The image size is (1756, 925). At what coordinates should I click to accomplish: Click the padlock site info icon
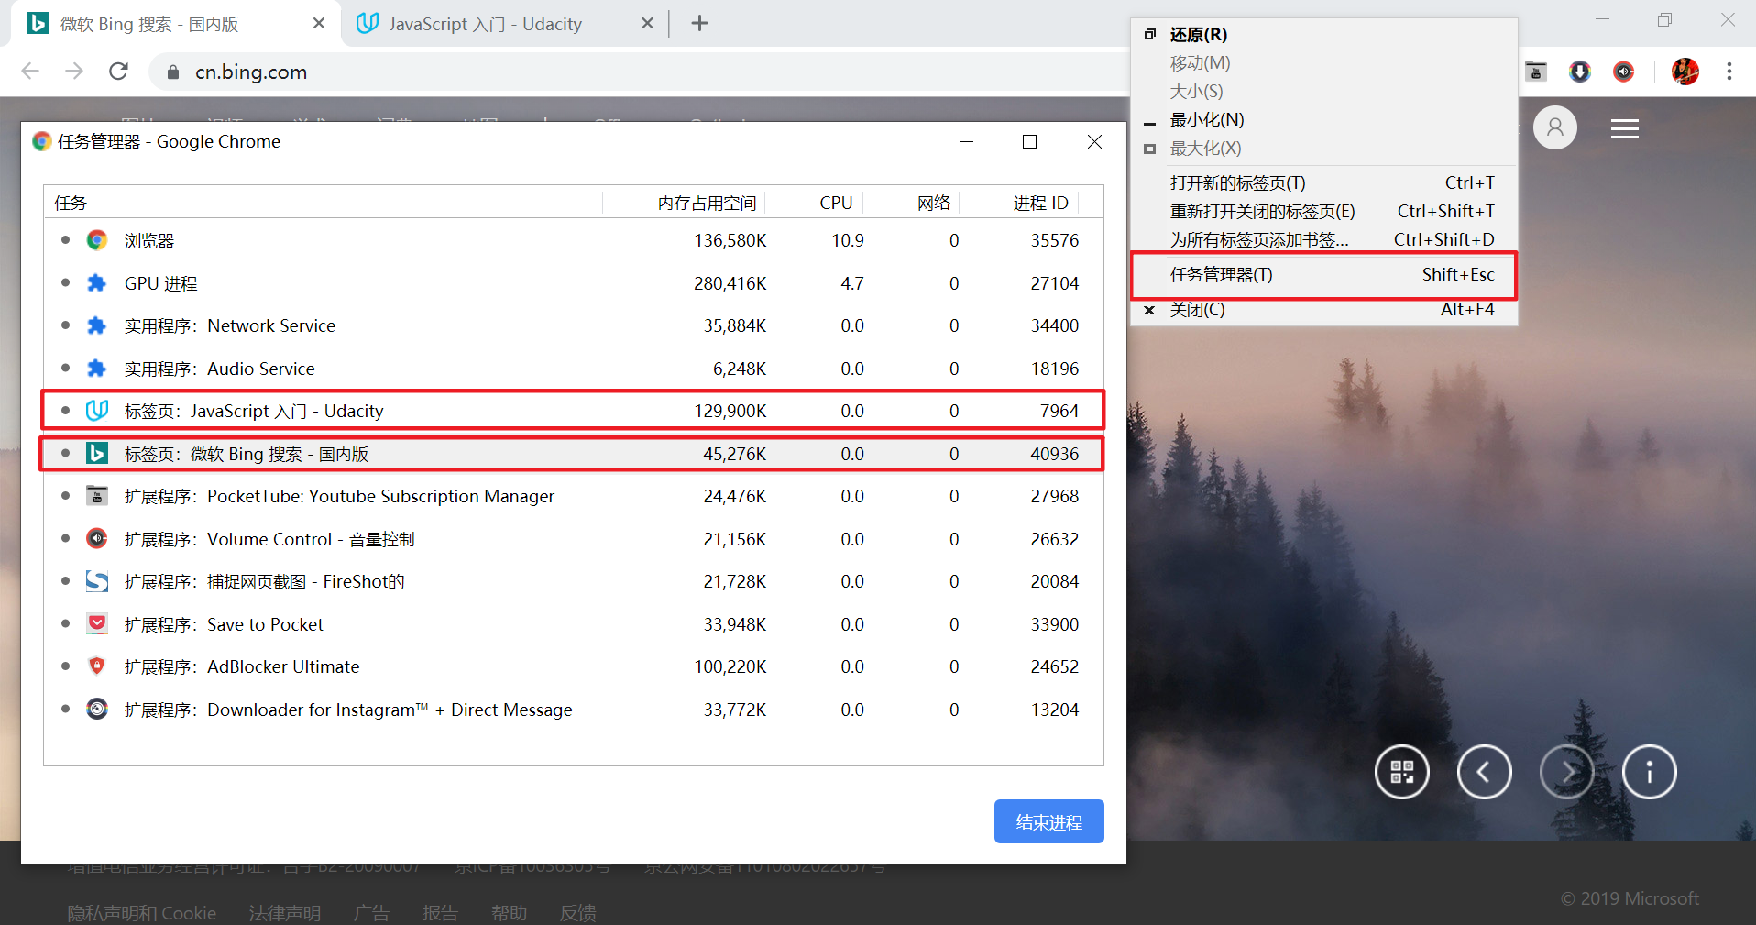(172, 72)
